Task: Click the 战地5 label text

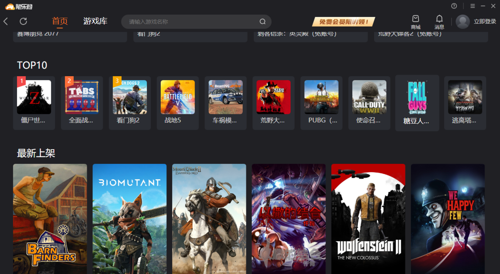Action: click(x=173, y=121)
